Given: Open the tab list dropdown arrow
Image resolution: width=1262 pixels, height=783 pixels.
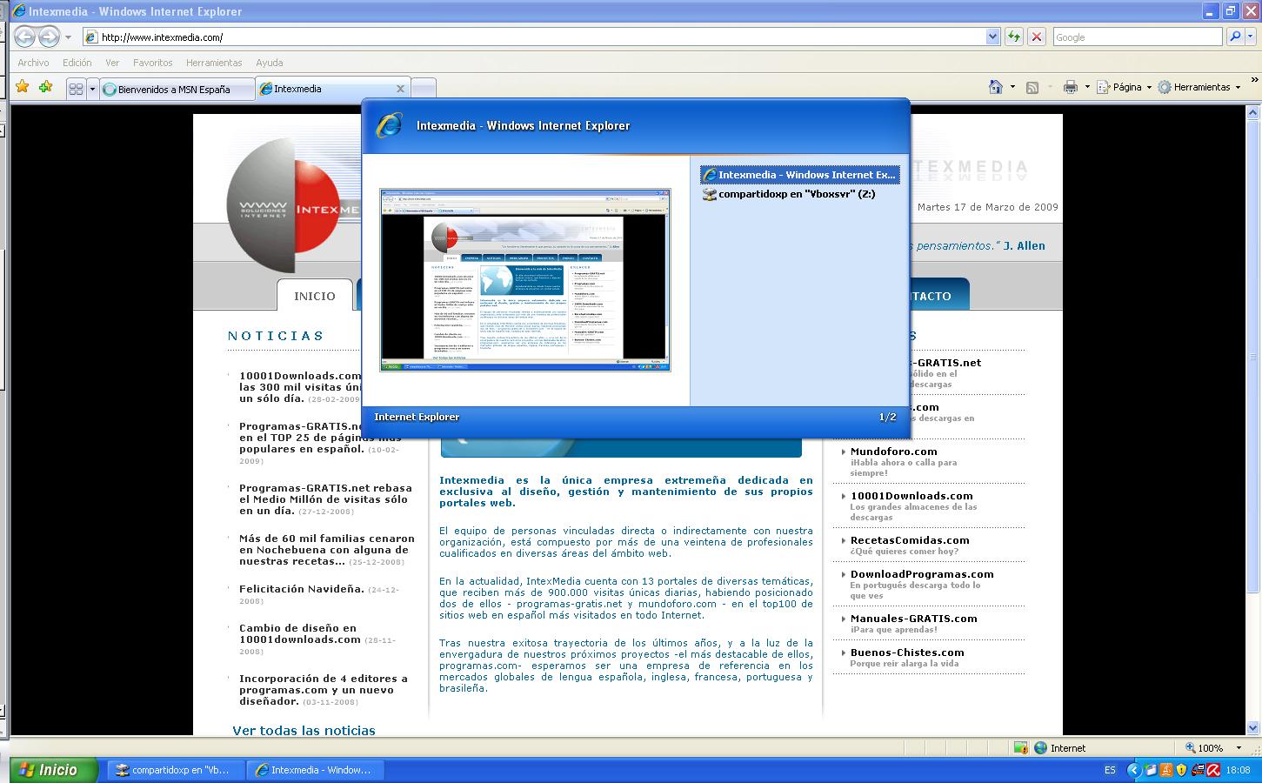Looking at the screenshot, I should tap(92, 89).
